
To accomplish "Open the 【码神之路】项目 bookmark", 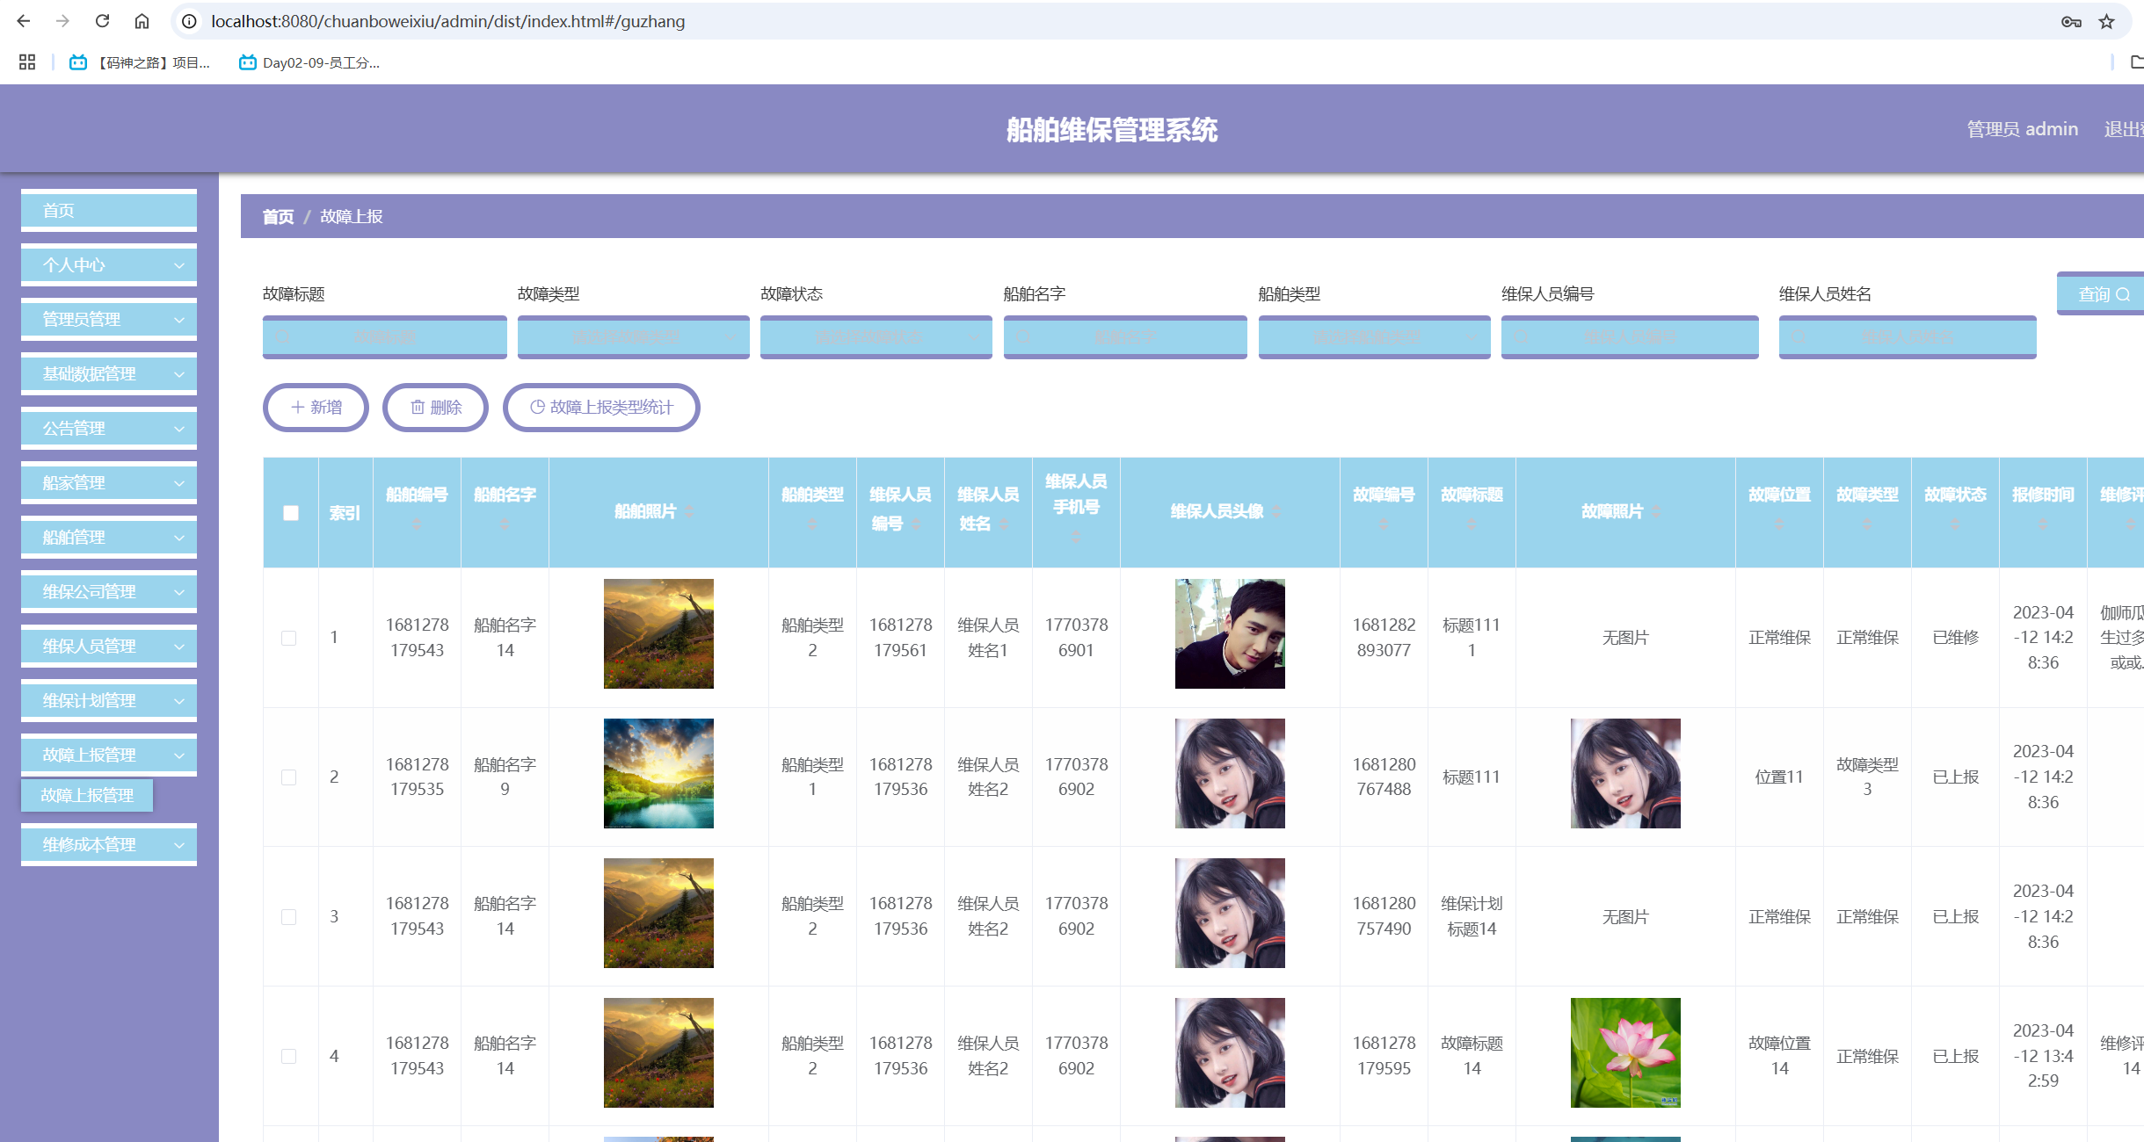I will tap(140, 62).
